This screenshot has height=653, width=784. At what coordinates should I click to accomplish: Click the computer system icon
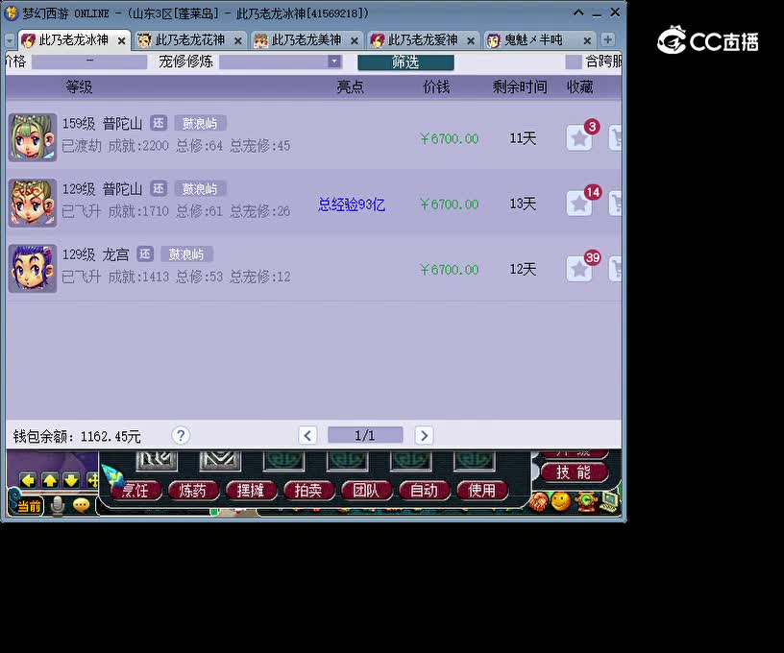609,501
